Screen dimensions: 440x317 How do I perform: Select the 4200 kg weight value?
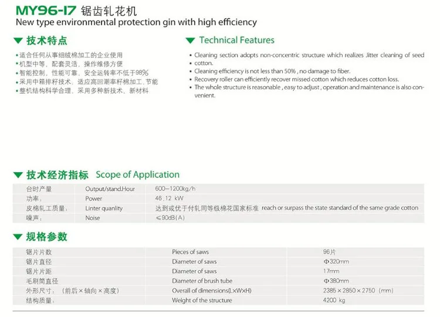coord(335,300)
